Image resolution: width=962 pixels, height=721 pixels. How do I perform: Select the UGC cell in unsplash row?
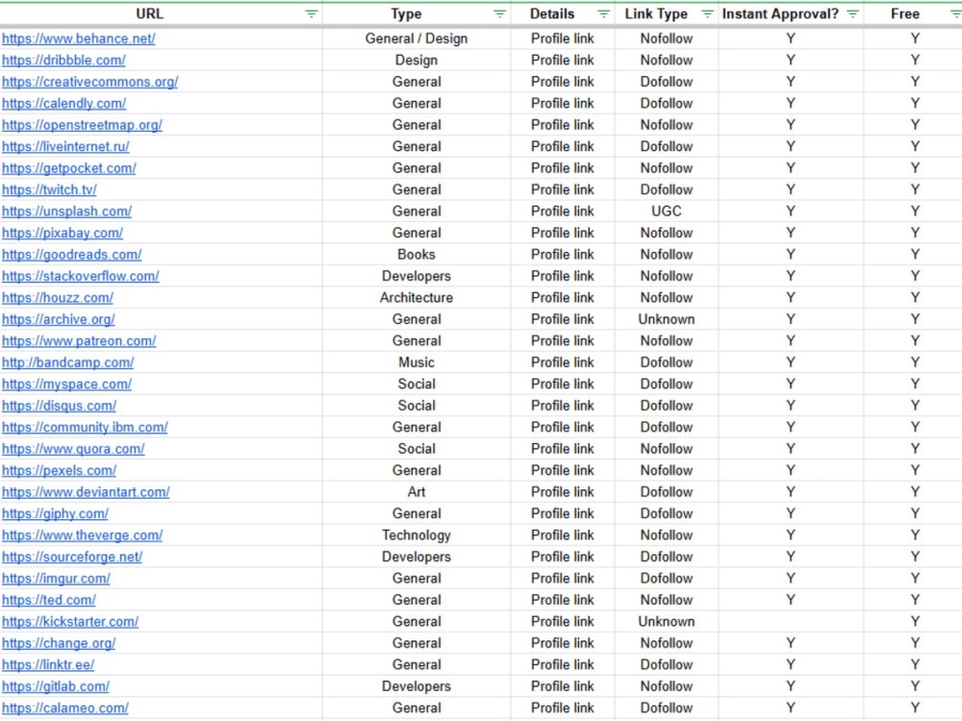666,211
